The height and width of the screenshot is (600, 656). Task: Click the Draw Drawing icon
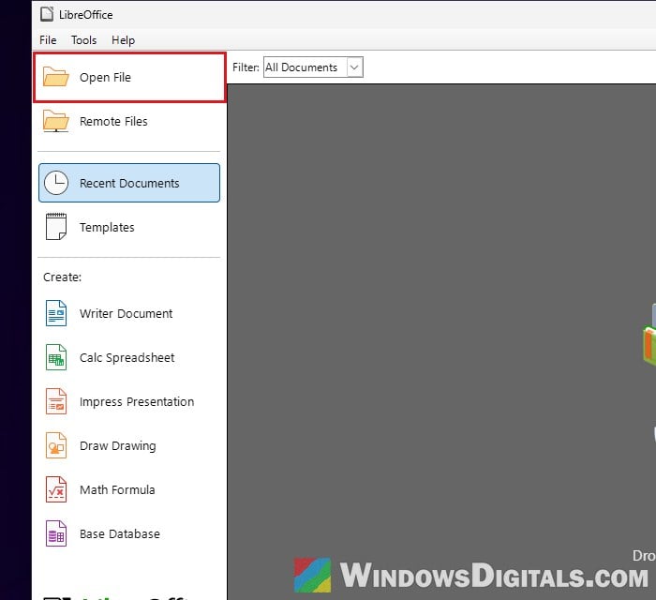[56, 445]
